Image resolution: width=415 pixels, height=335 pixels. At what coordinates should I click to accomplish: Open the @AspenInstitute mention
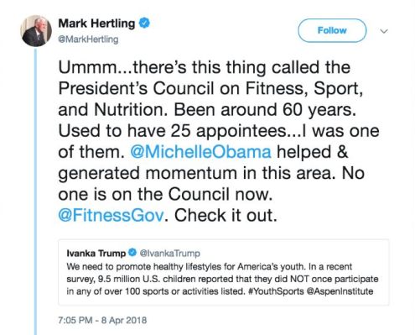pos(340,291)
